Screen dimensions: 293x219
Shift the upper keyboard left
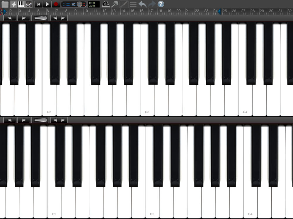pyautogui.click(x=10, y=18)
